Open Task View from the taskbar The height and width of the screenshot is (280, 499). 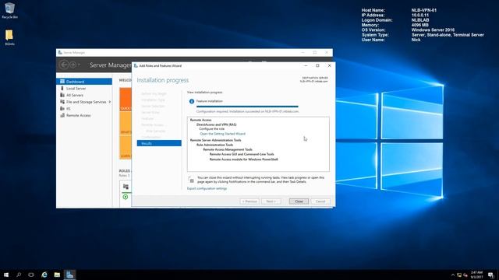(31, 275)
